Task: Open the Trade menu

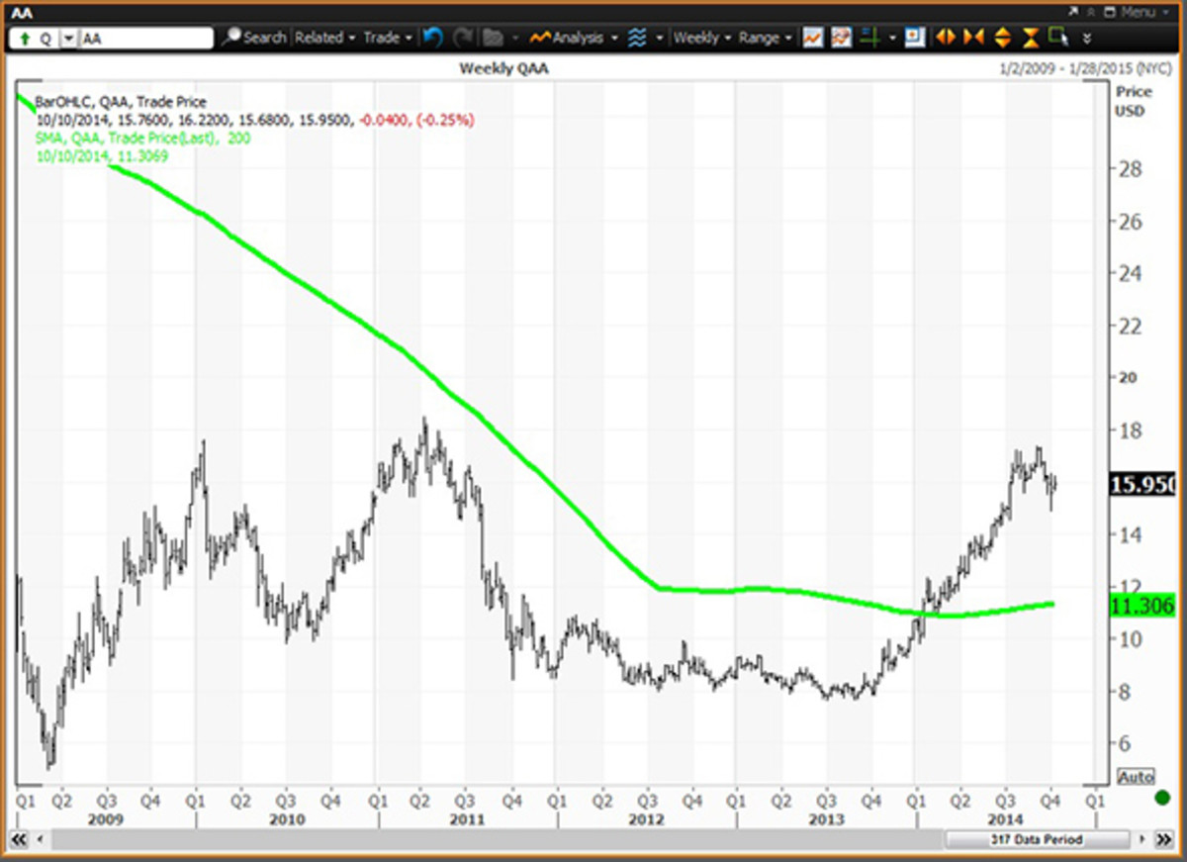Action: click(x=388, y=38)
